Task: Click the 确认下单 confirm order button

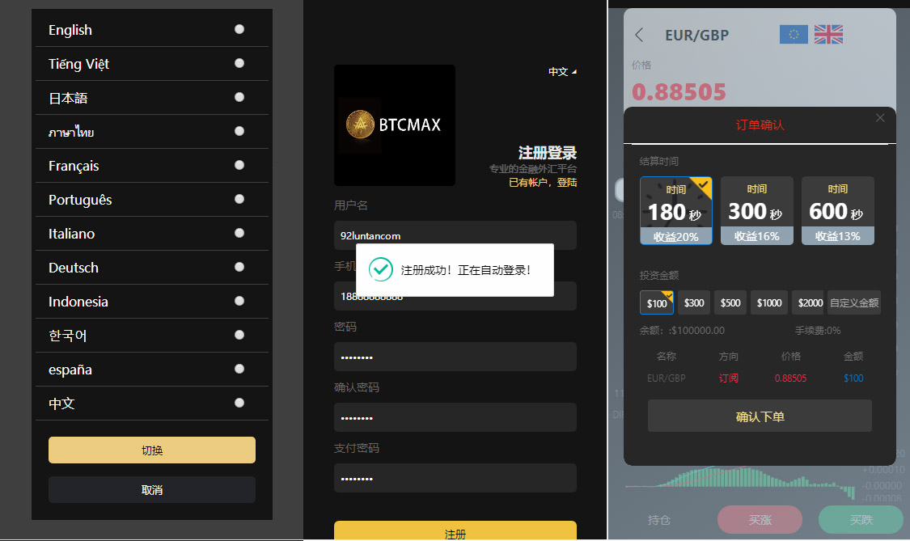Action: coord(760,416)
